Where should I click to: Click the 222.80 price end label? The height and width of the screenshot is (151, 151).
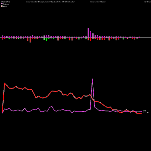click(x=146, y=113)
